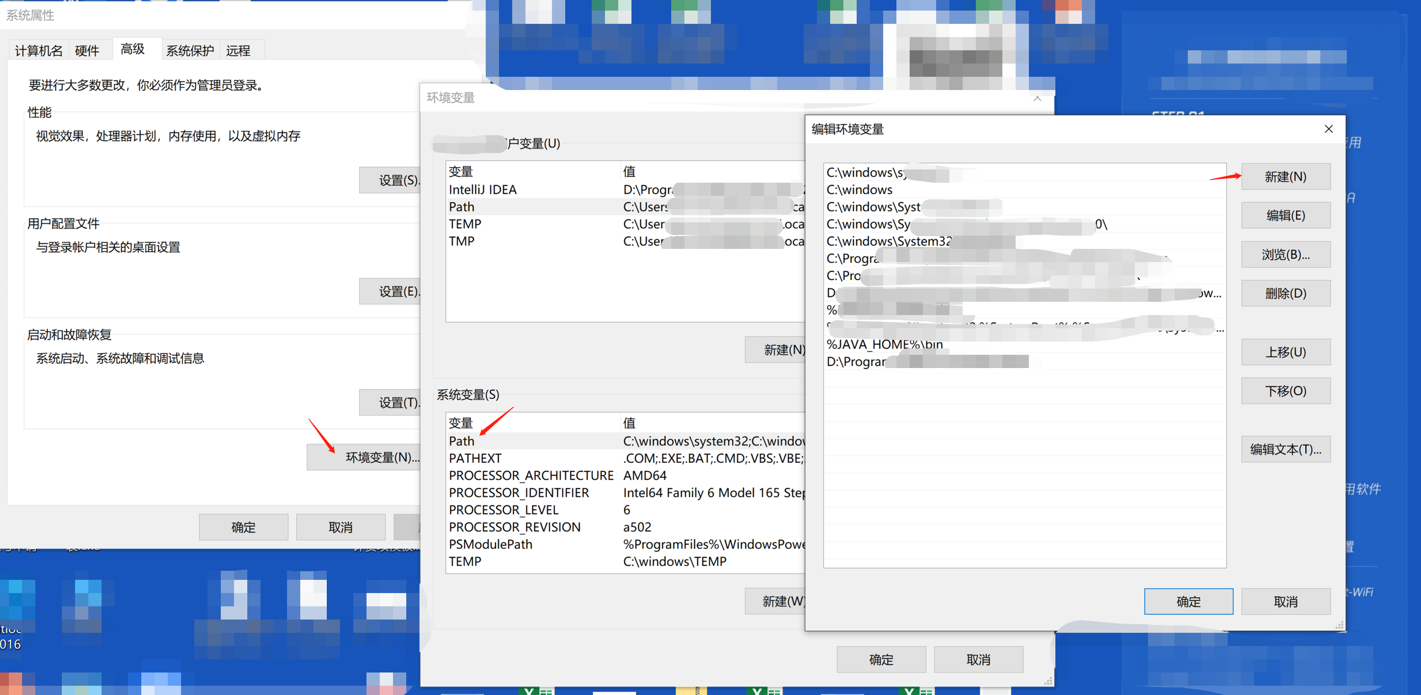Image resolution: width=1421 pixels, height=695 pixels.
Task: Select Path row in system variables
Action: [462, 441]
